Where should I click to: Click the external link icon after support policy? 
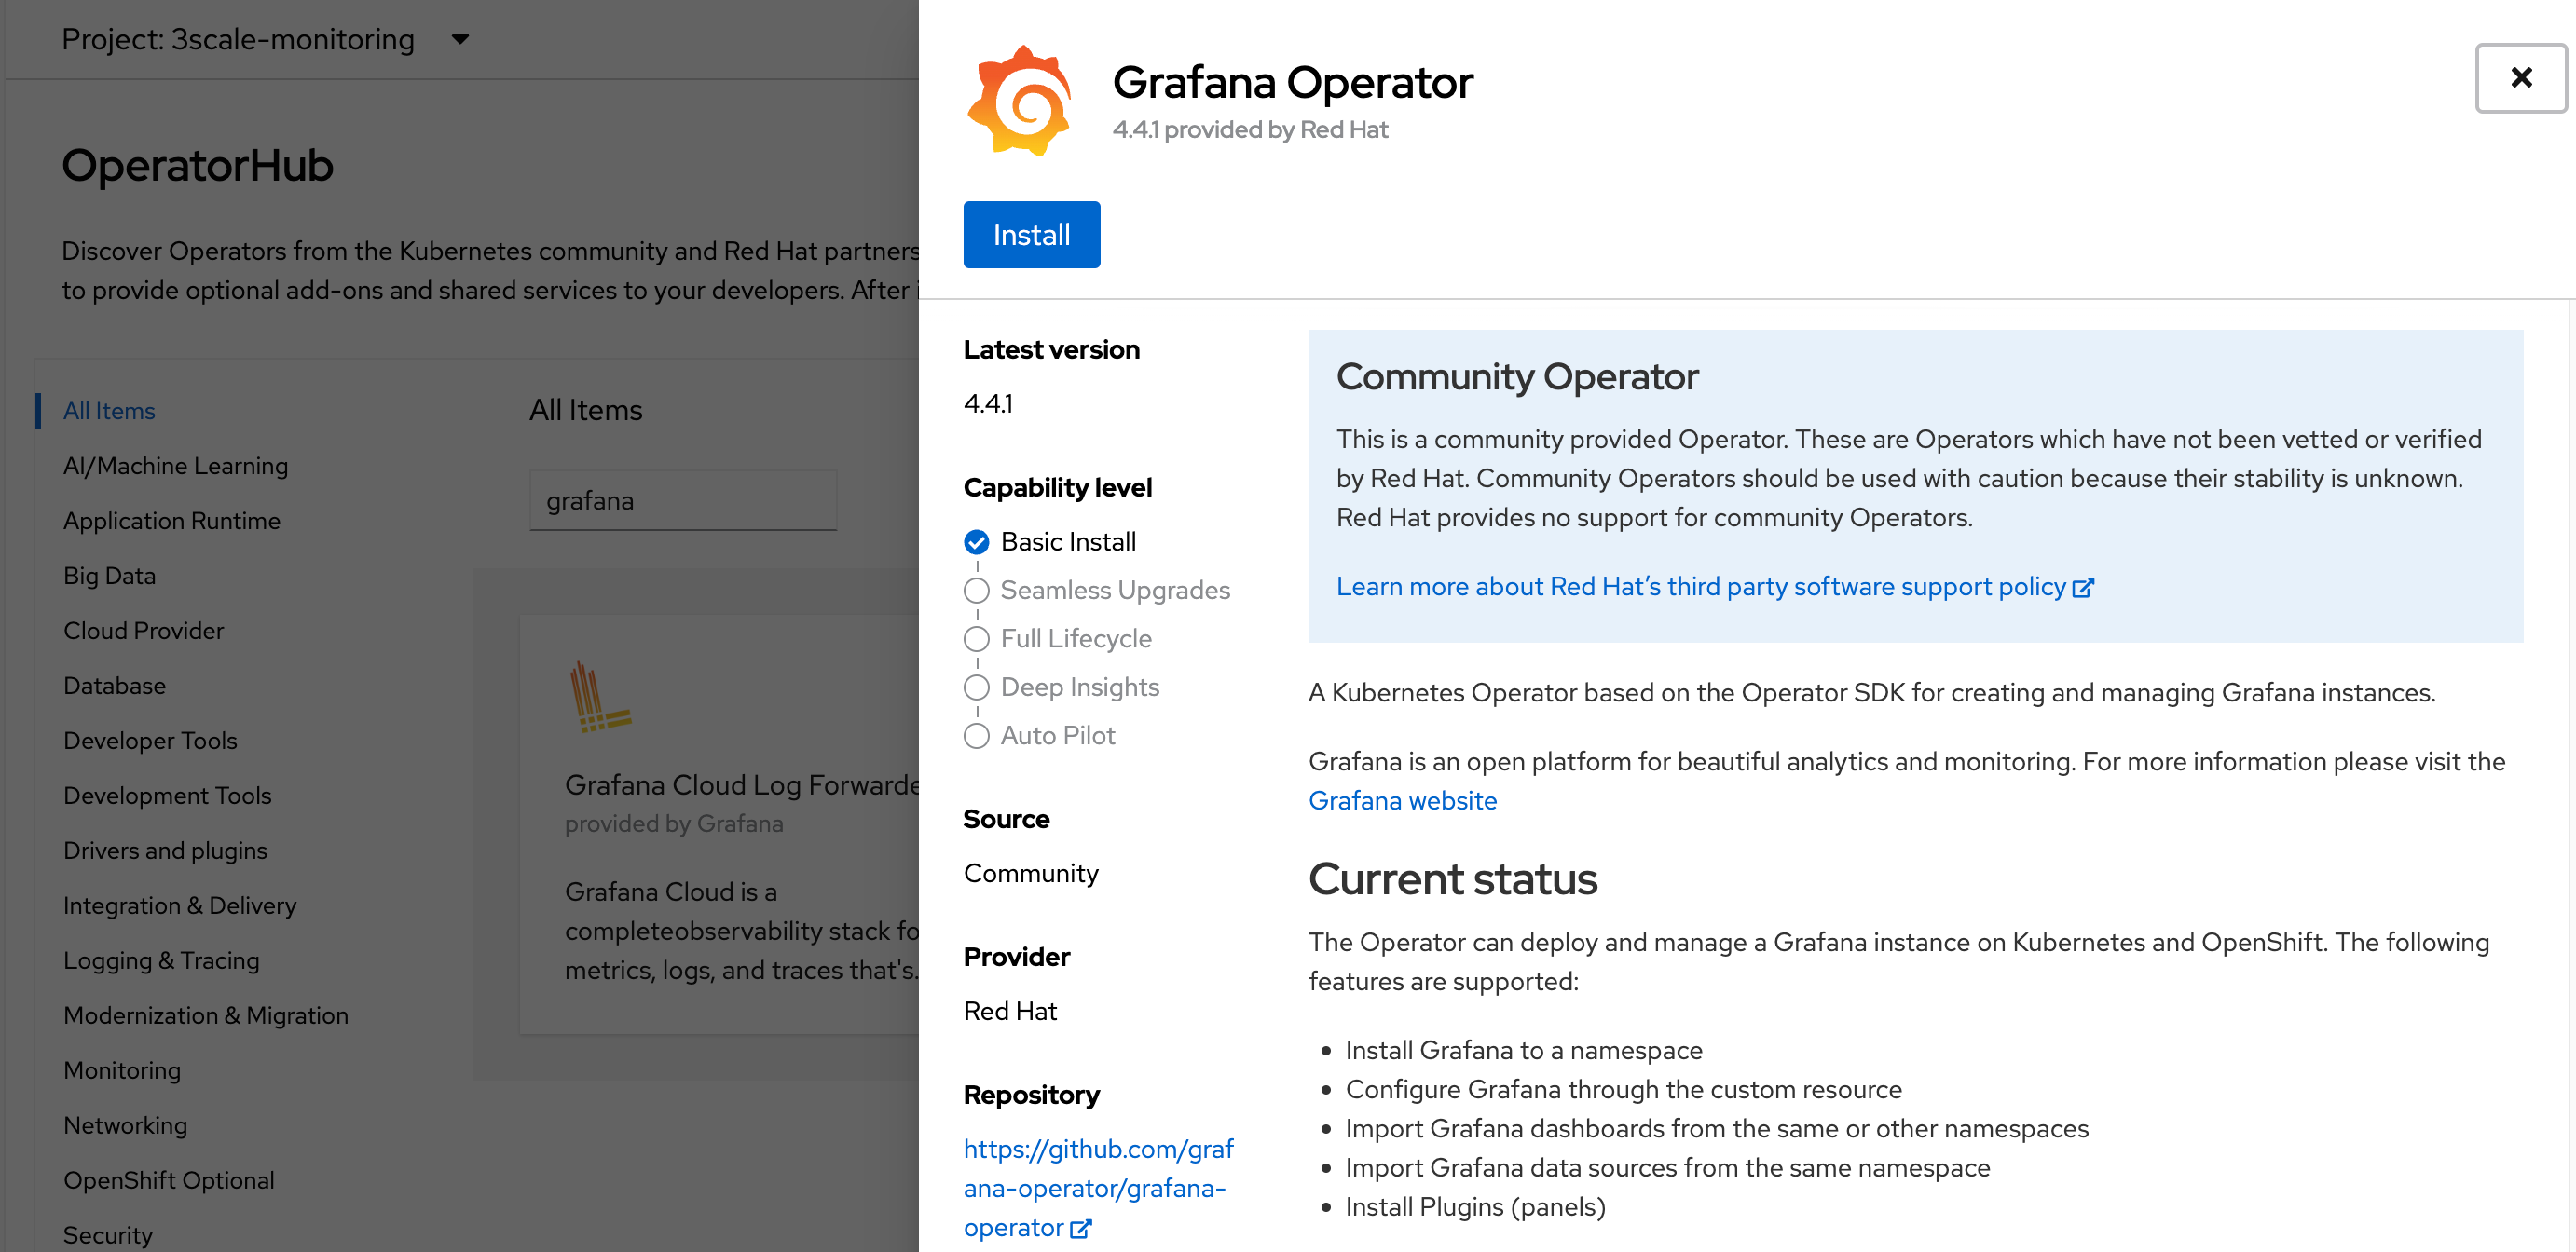coord(2083,588)
